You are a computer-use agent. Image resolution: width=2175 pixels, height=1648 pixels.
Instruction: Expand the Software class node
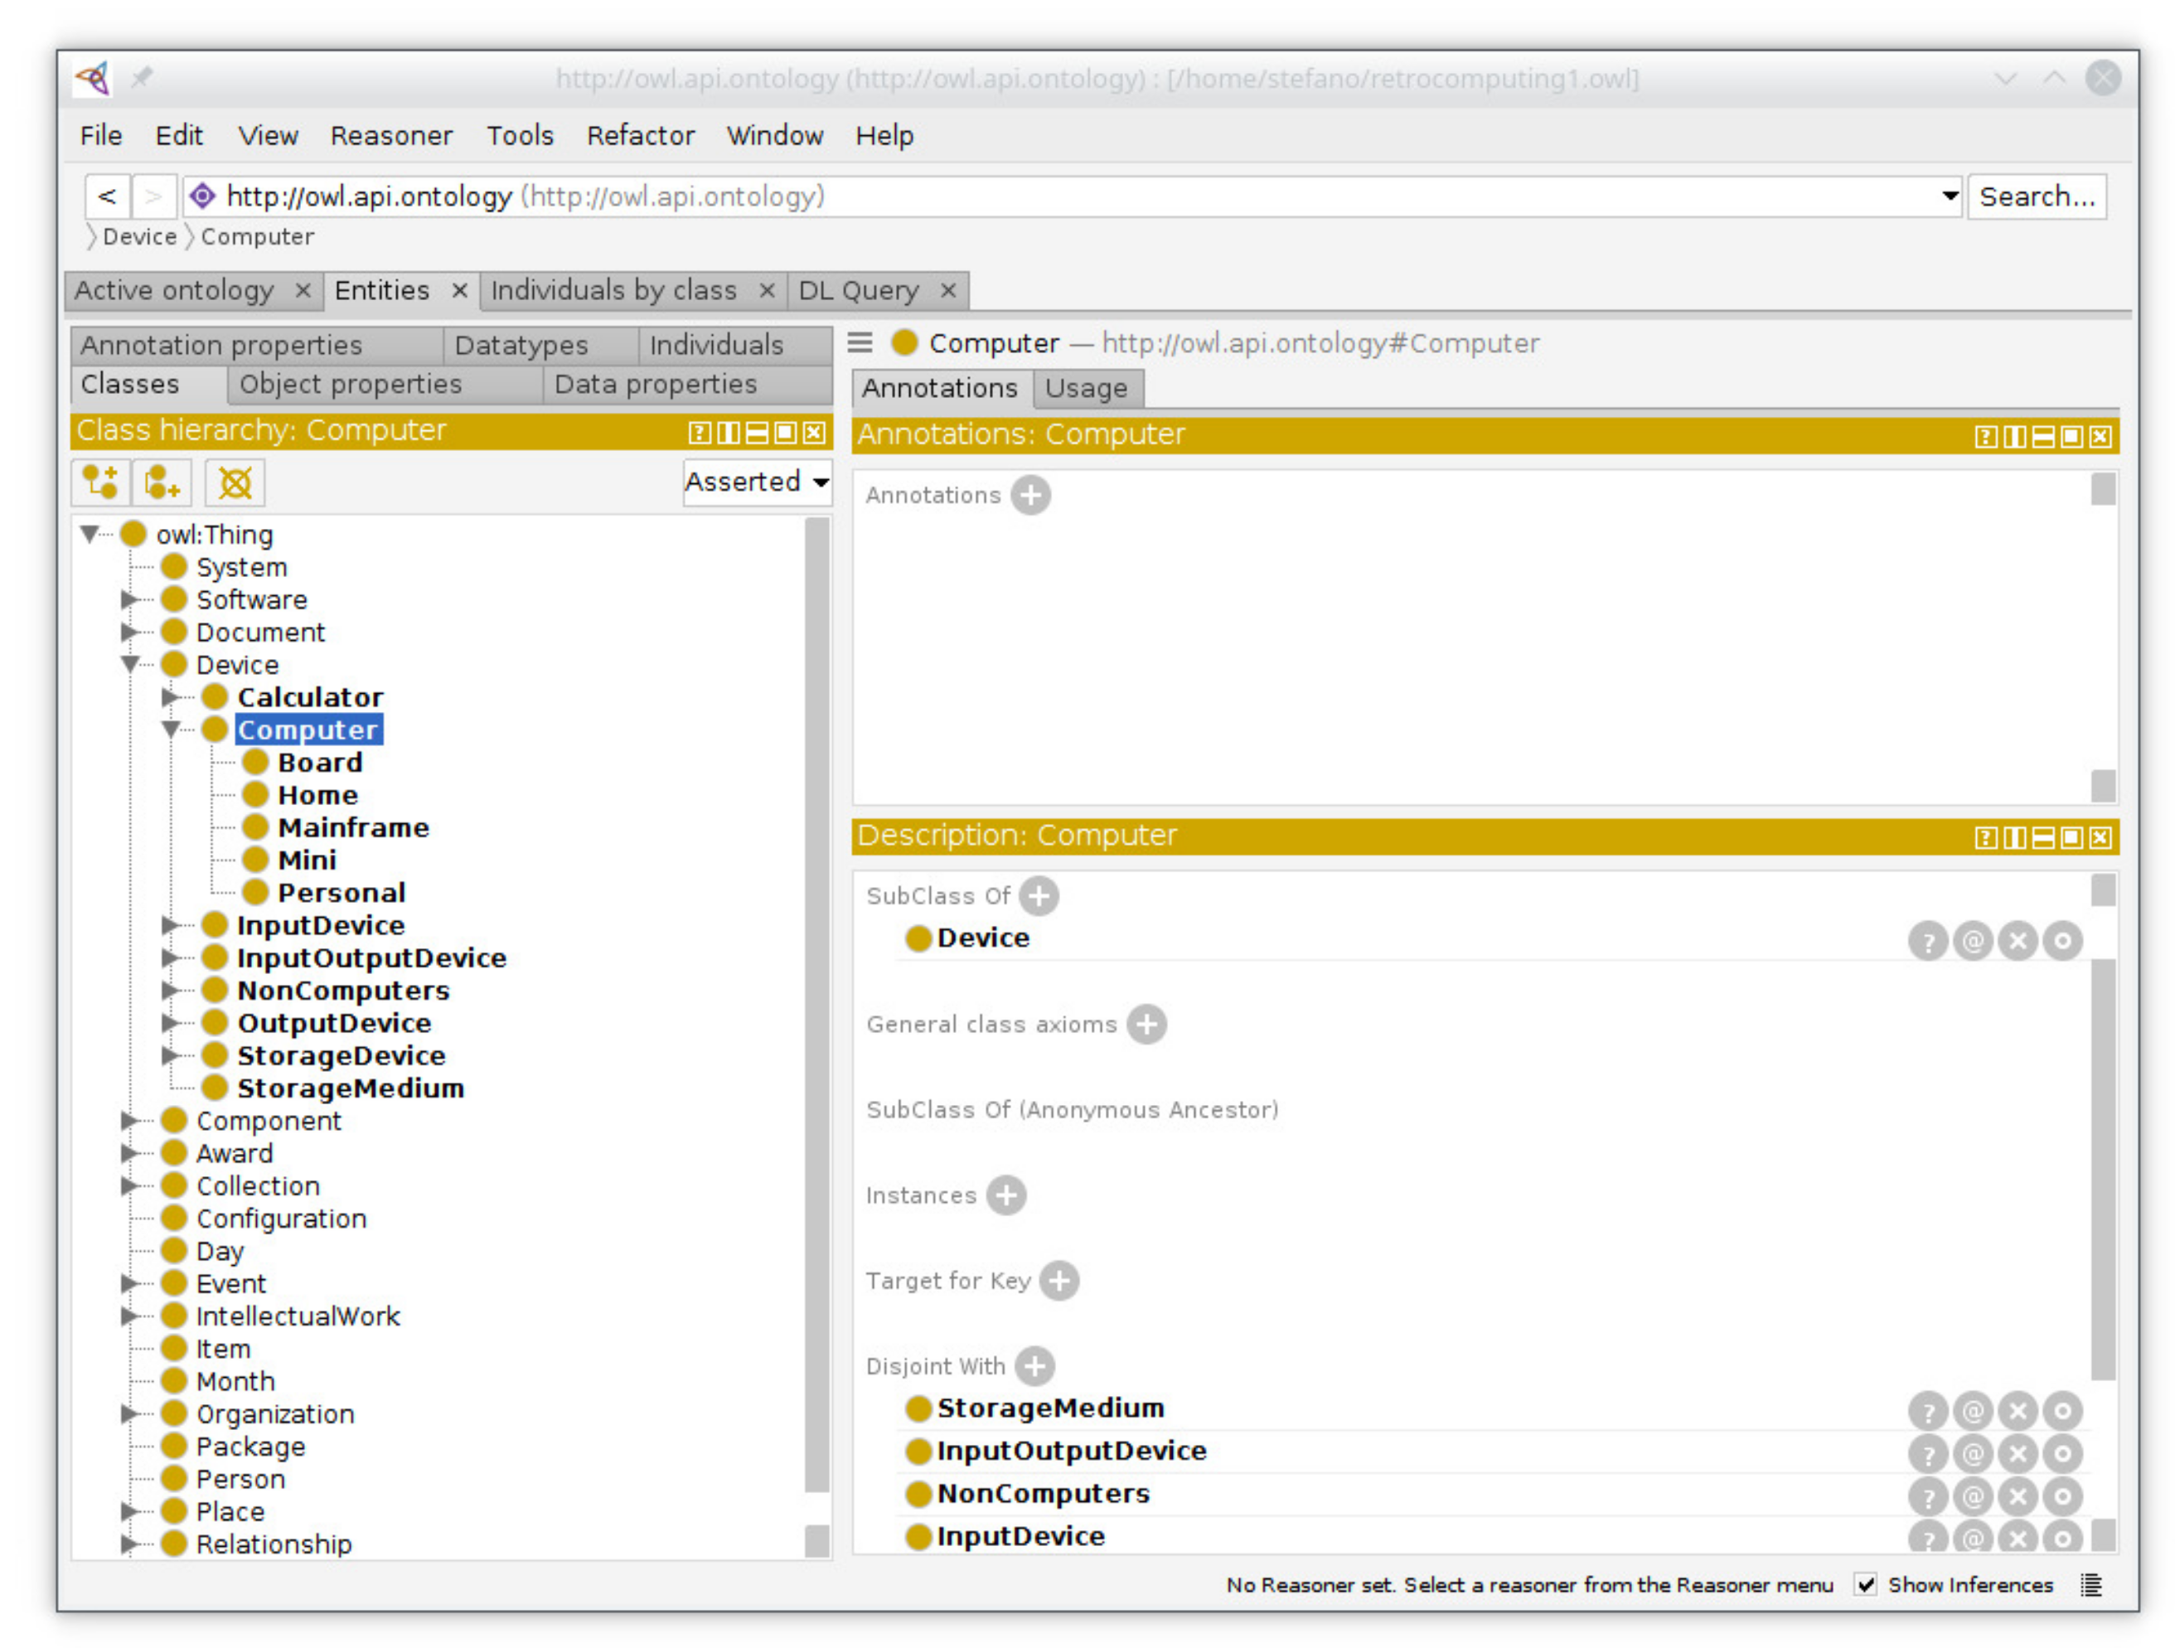pyautogui.click(x=128, y=599)
